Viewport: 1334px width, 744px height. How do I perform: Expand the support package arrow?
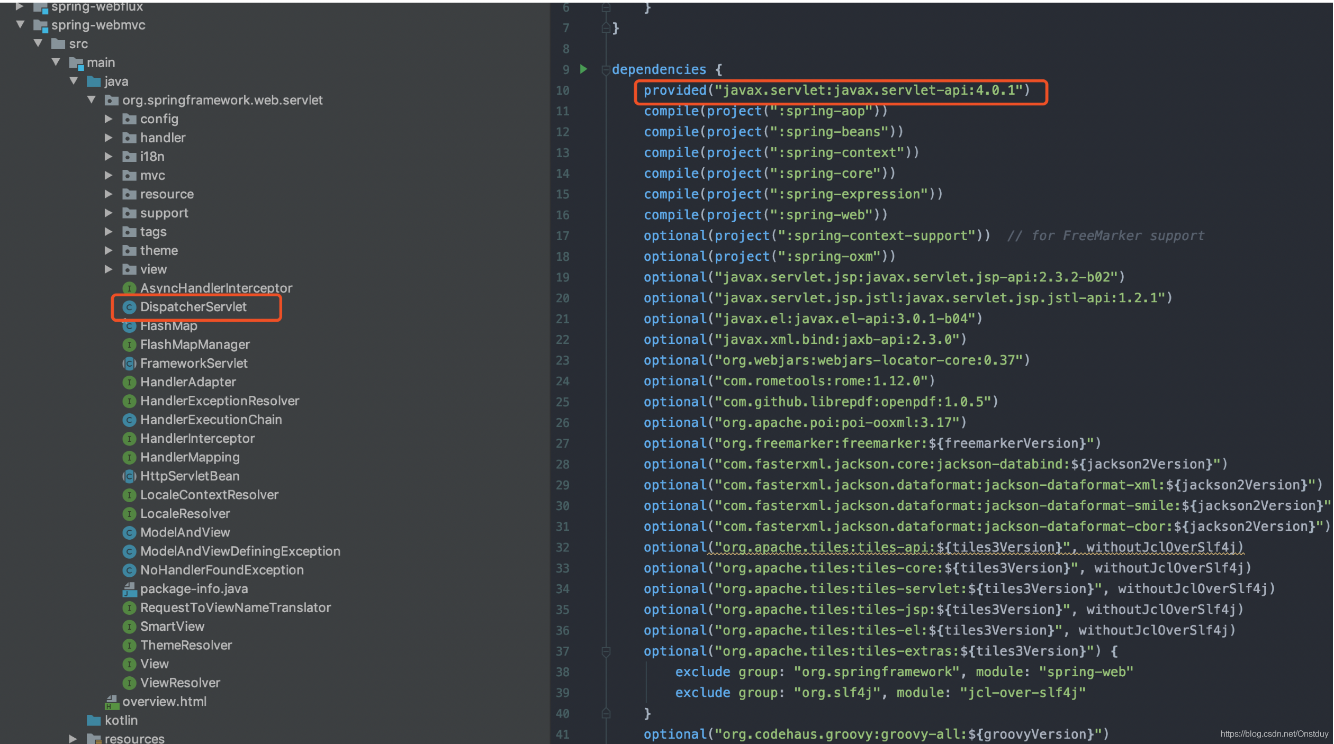tap(109, 213)
